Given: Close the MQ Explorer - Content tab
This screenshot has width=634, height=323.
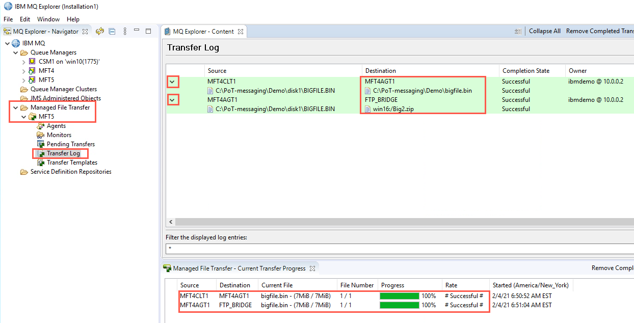Looking at the screenshot, I should click(x=241, y=31).
